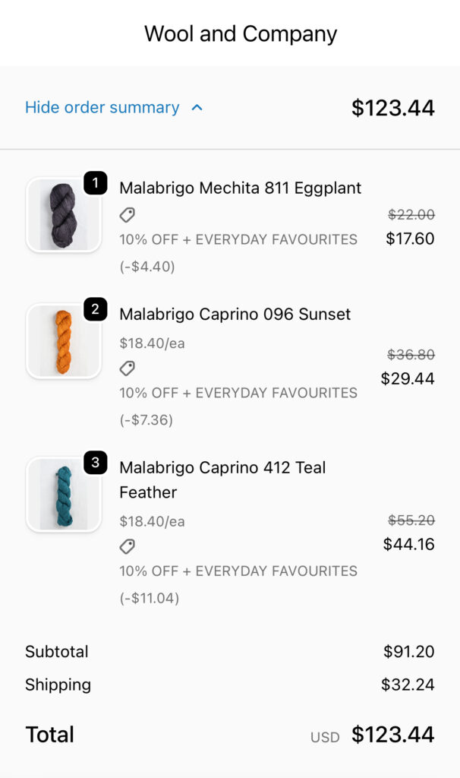Click the discount tag icon under Caprino Sunset
460x778 pixels.
[x=128, y=368]
